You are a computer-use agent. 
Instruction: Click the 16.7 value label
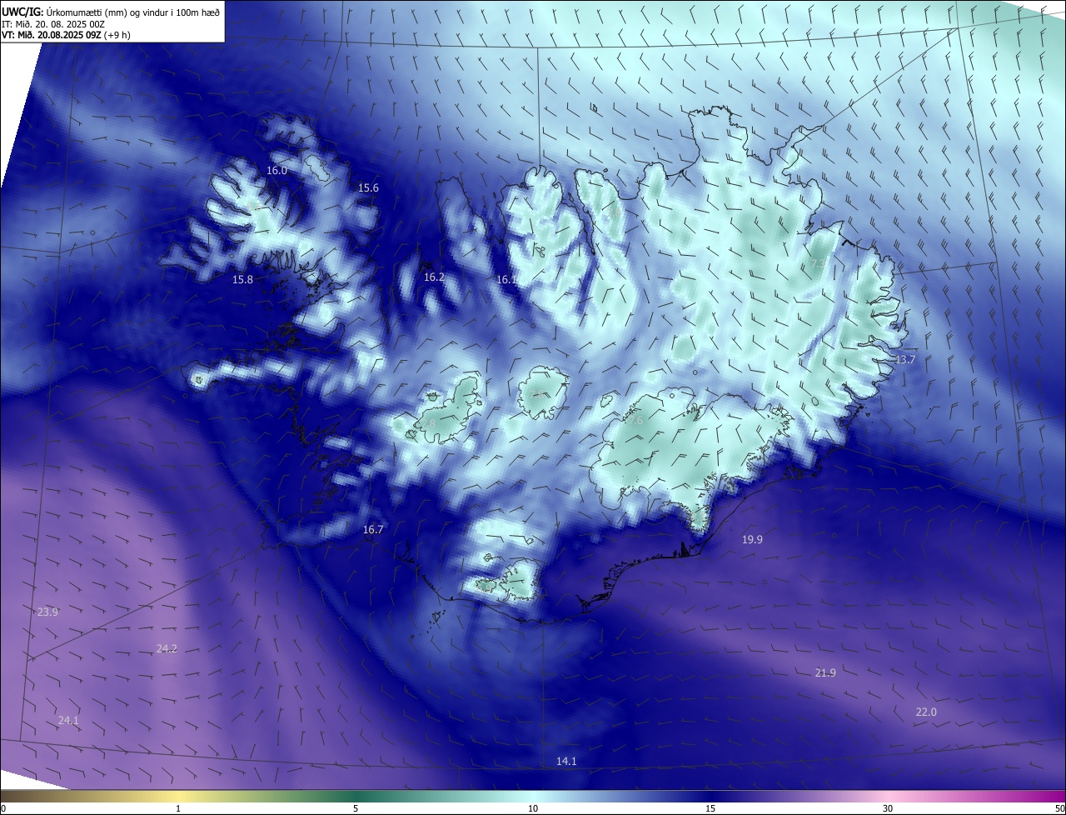point(373,530)
